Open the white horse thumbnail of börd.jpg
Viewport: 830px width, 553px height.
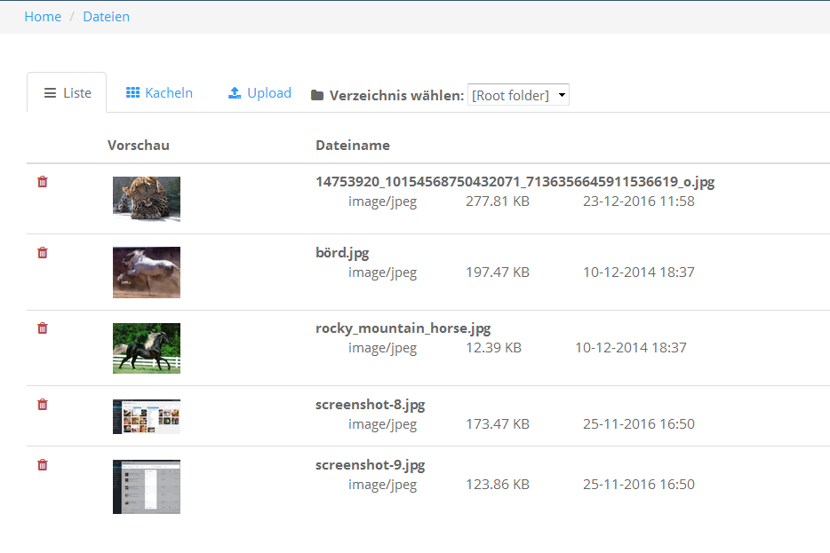tap(147, 273)
